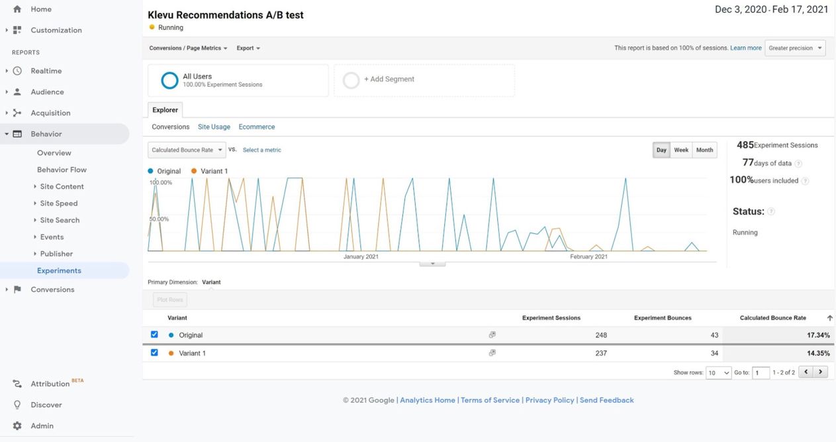Open the Terms of Service link
The image size is (836, 442).
[x=490, y=400]
